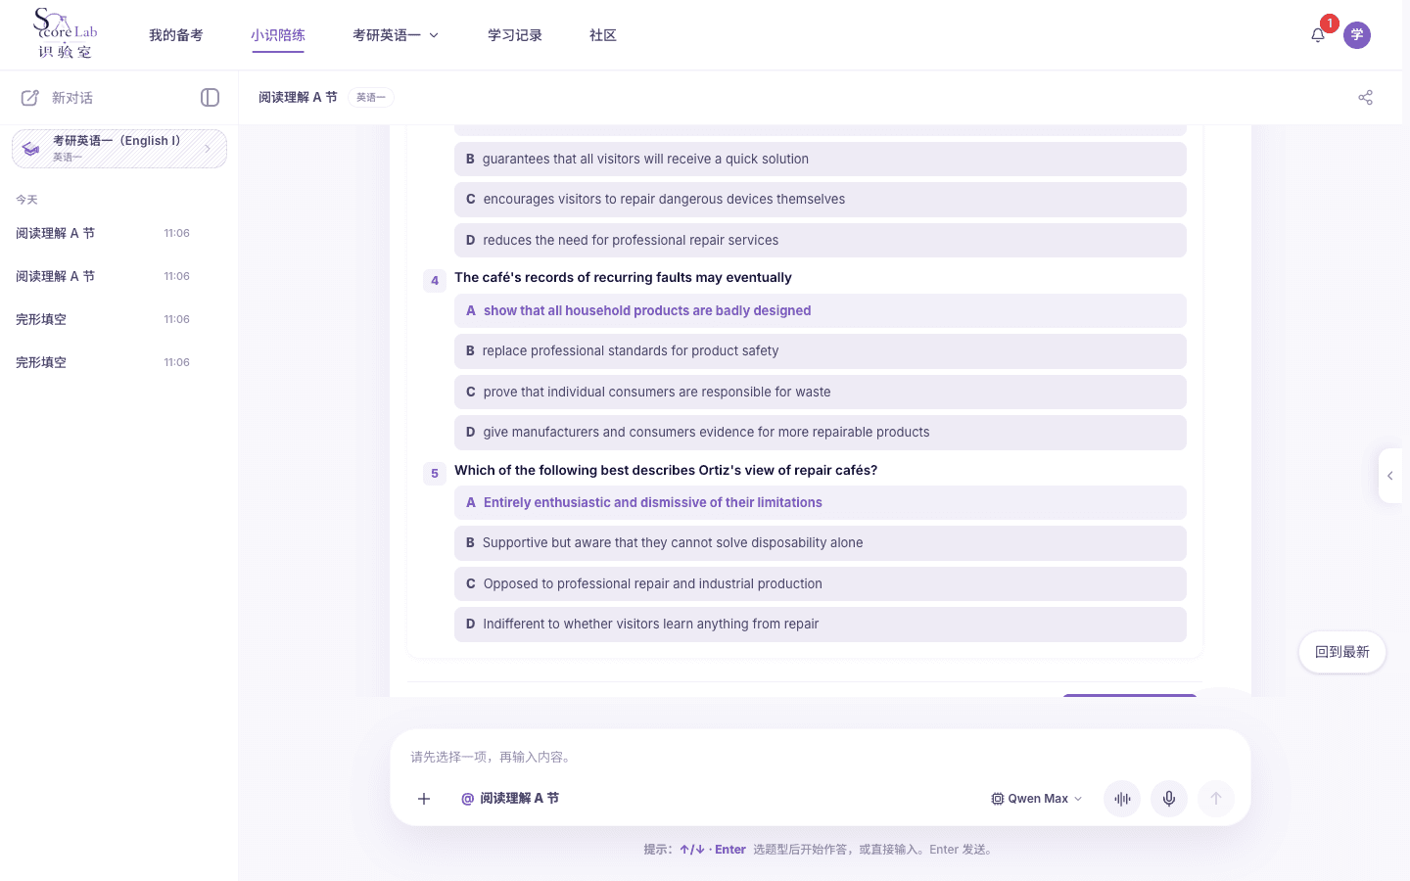Open the 我的备考 tab
Image resolution: width=1410 pixels, height=881 pixels.
[176, 35]
